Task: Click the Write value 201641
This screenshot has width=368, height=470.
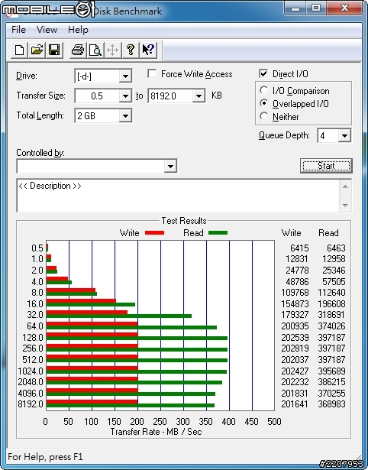Action: click(x=295, y=404)
